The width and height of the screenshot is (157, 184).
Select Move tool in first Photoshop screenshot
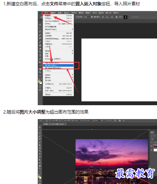40,25
